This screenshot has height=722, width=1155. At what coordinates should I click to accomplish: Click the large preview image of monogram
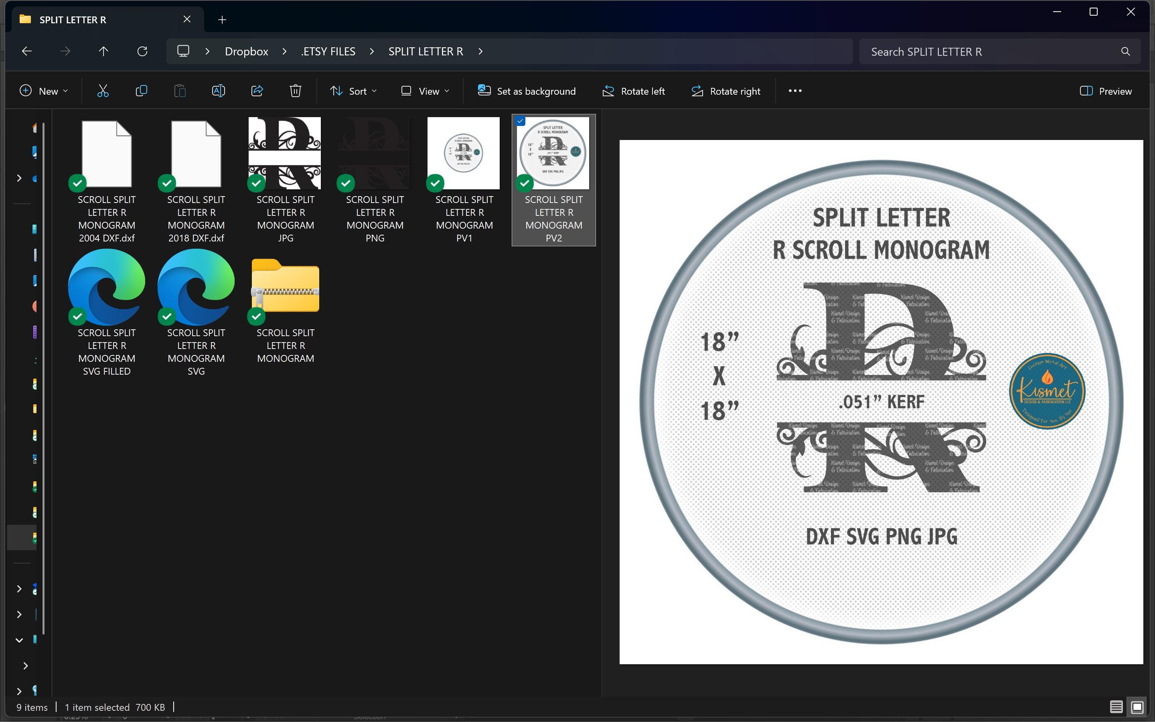(x=881, y=402)
